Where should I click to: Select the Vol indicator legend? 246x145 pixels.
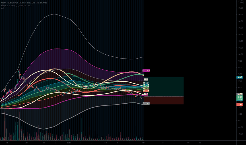pos(2,8)
